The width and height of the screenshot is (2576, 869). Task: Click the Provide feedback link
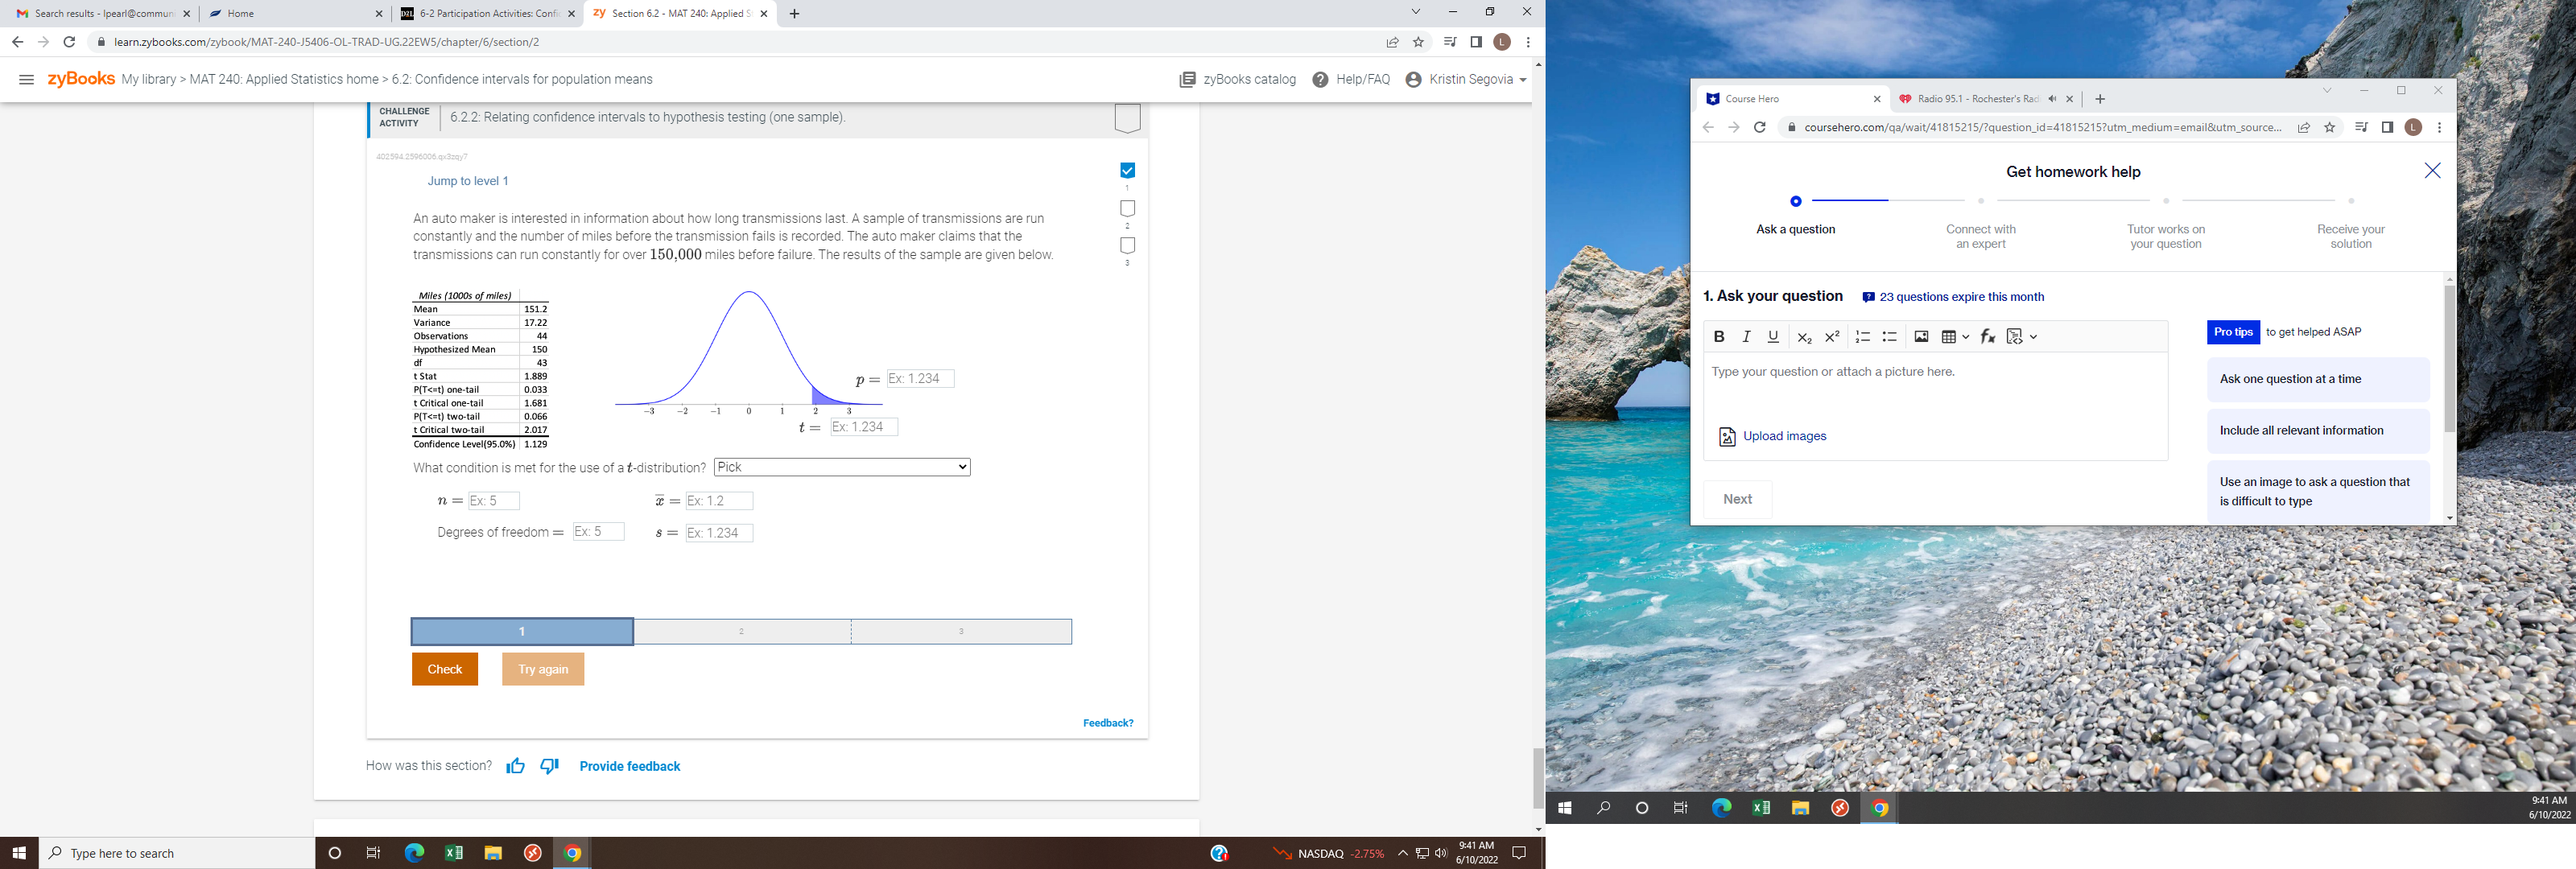tap(629, 766)
